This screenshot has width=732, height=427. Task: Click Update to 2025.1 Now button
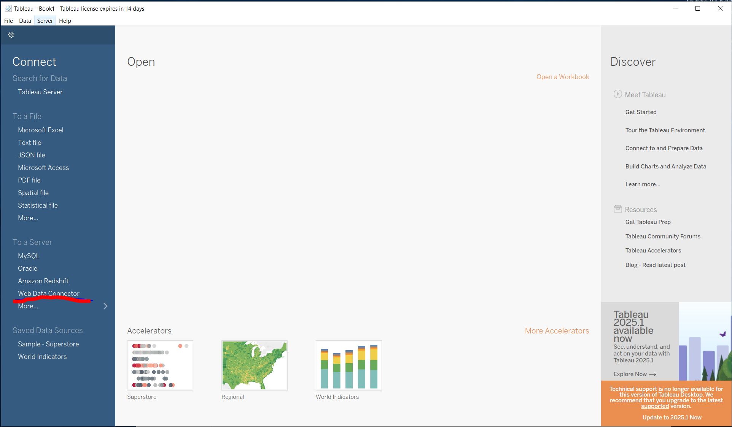coord(672,417)
